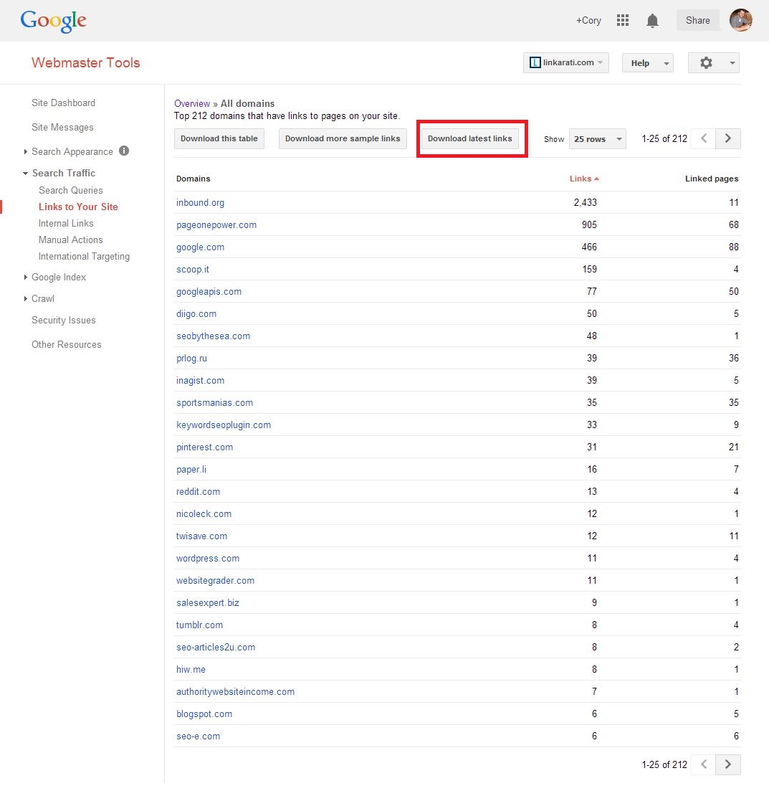Screen dimensions: 769x796
Task: Click the user profile avatar
Action: (x=741, y=20)
